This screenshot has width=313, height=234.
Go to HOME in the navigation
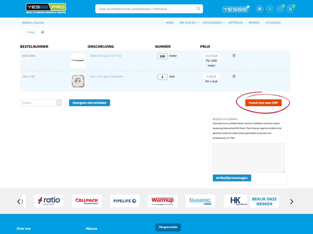point(170,23)
